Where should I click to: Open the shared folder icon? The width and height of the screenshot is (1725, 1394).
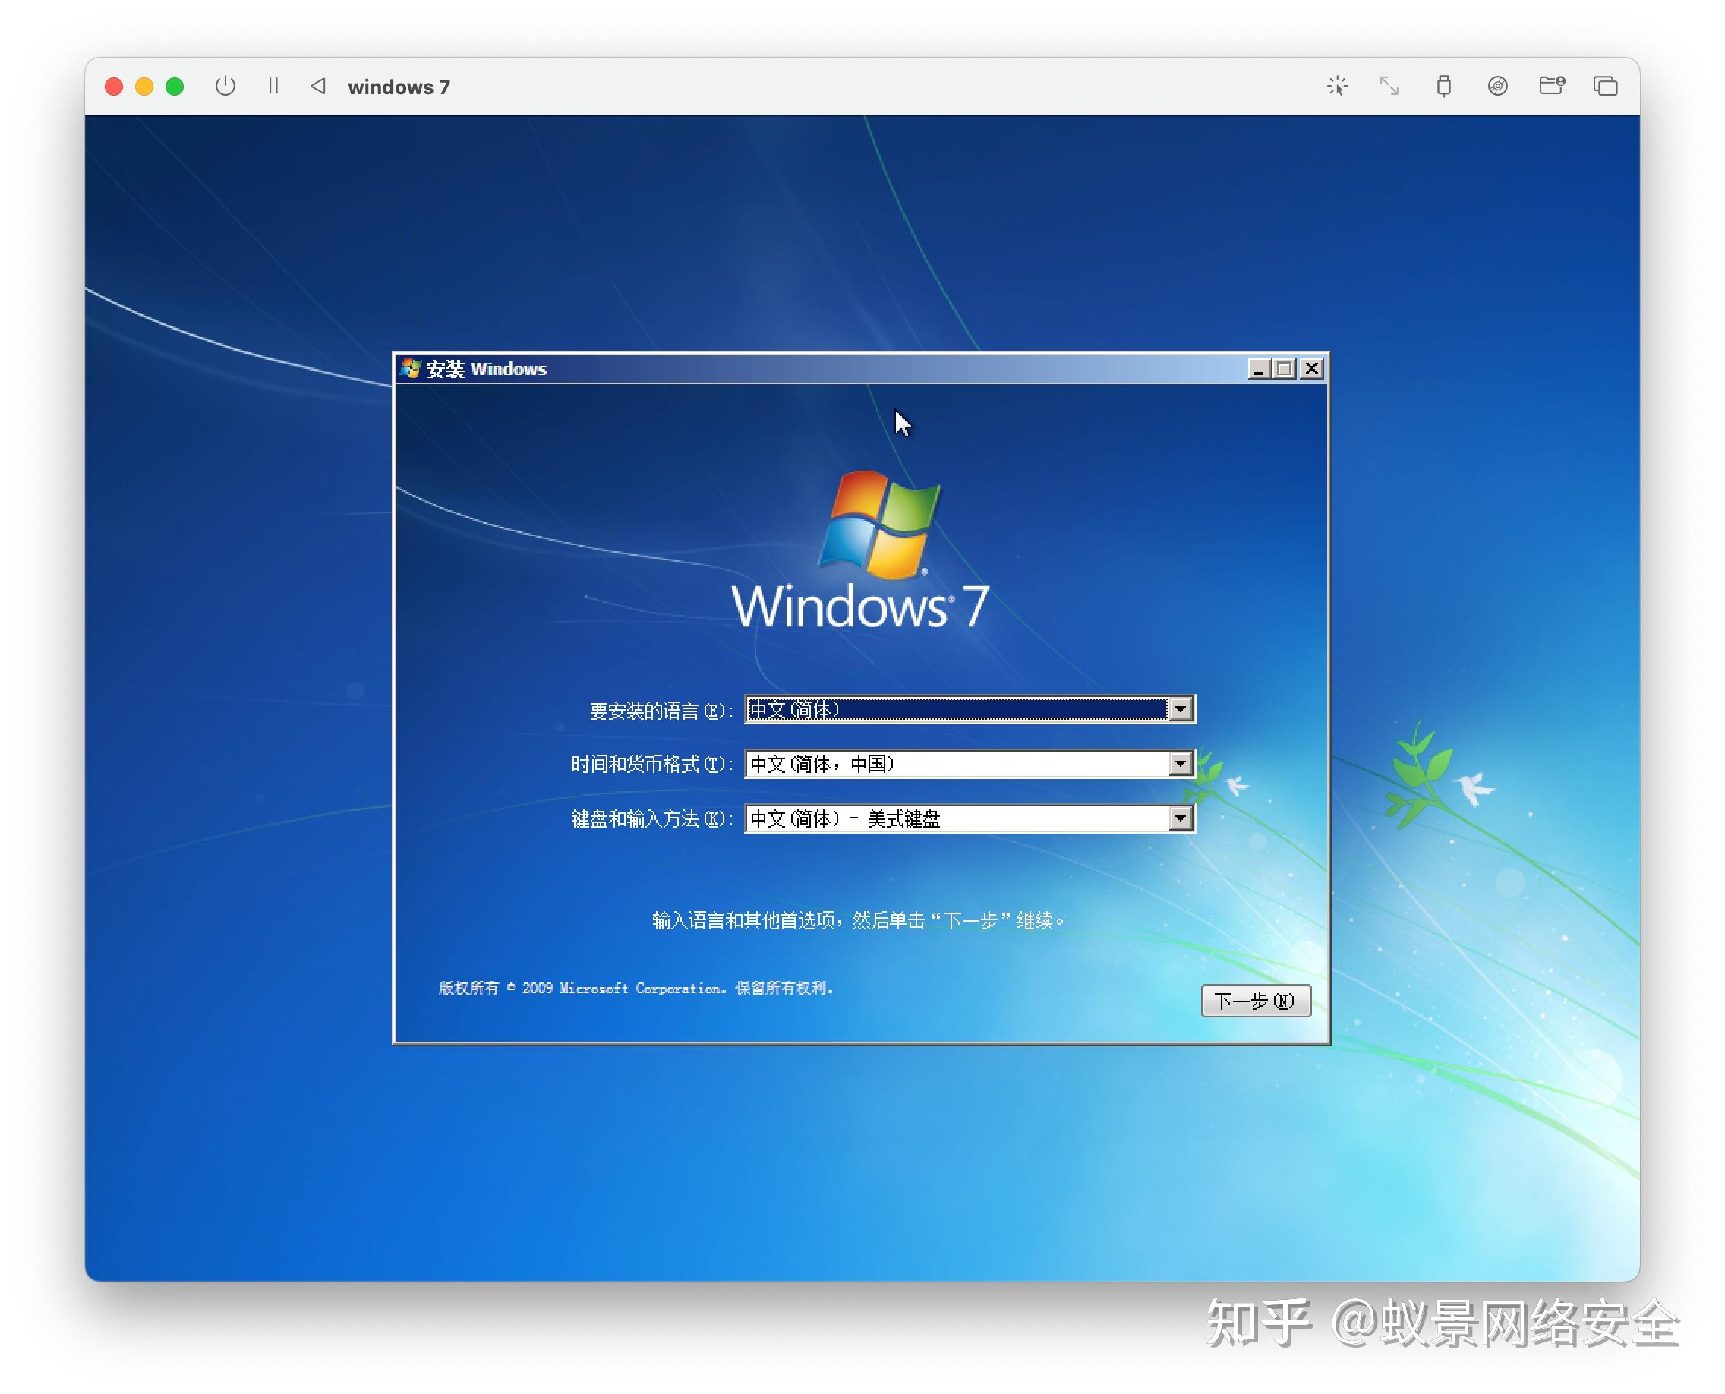[x=1552, y=85]
